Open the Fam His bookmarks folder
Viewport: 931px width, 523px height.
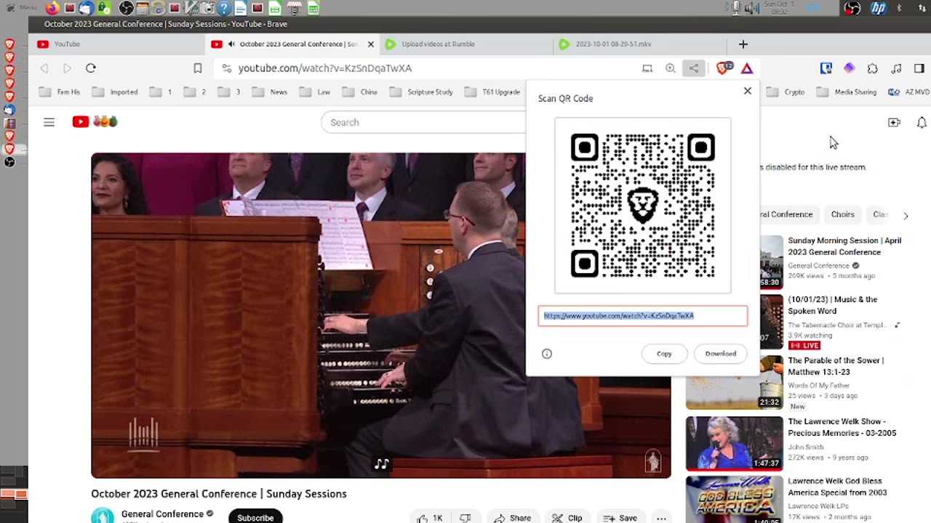pos(60,92)
